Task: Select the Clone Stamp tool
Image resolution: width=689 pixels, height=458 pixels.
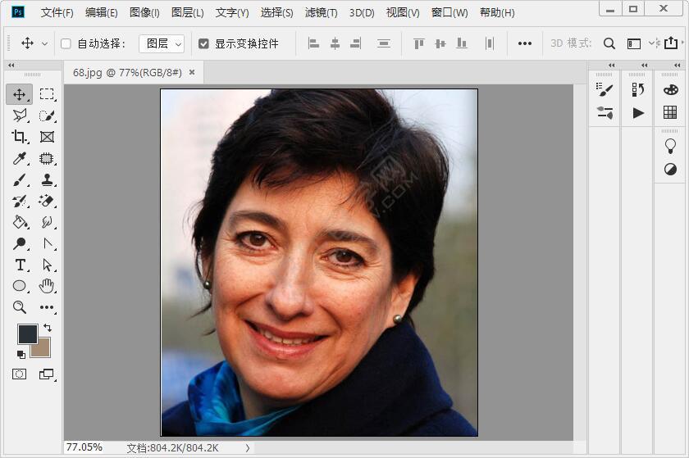Action: tap(47, 179)
